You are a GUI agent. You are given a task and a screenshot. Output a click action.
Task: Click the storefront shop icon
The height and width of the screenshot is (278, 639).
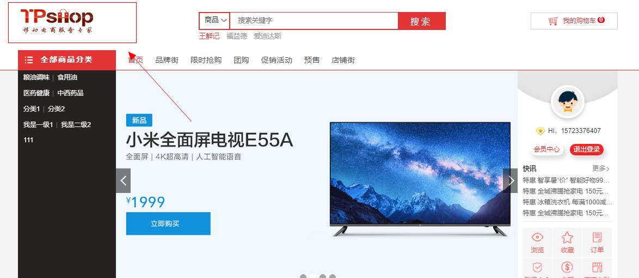(x=597, y=268)
